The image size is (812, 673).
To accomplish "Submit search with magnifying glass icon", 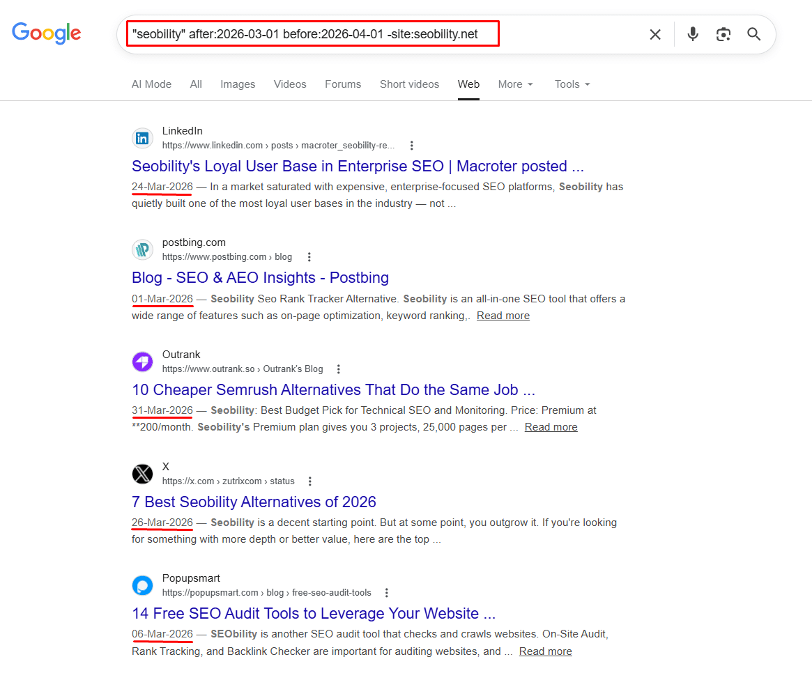I will pyautogui.click(x=753, y=34).
